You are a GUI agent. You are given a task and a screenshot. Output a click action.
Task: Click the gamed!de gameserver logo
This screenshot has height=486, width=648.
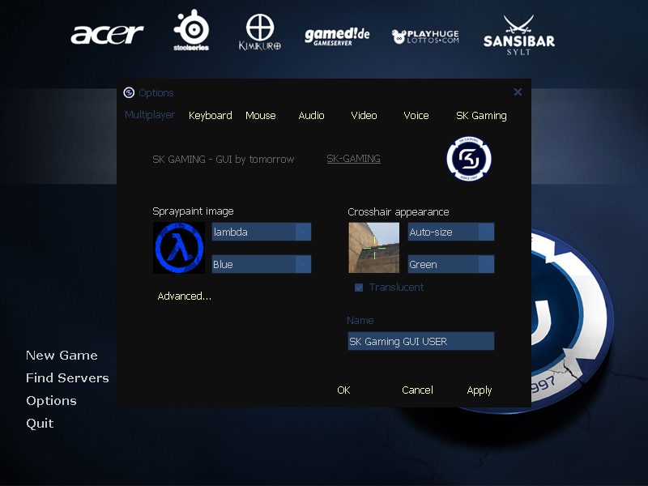(337, 36)
